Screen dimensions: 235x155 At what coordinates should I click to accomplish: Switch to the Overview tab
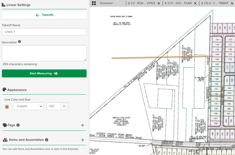106,3
